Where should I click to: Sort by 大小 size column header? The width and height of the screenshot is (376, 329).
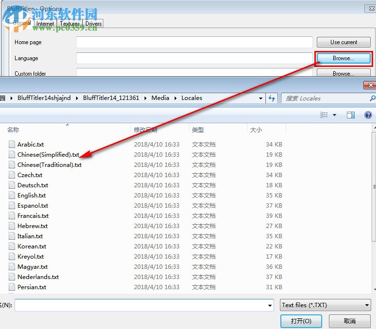pyautogui.click(x=256, y=130)
